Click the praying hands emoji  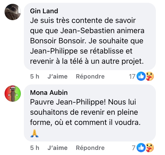coord(35,133)
